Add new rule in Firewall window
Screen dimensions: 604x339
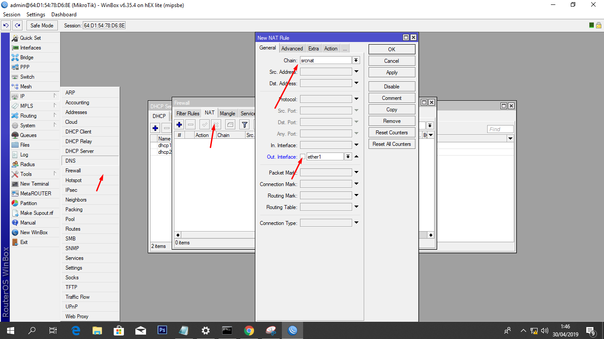pyautogui.click(x=179, y=125)
